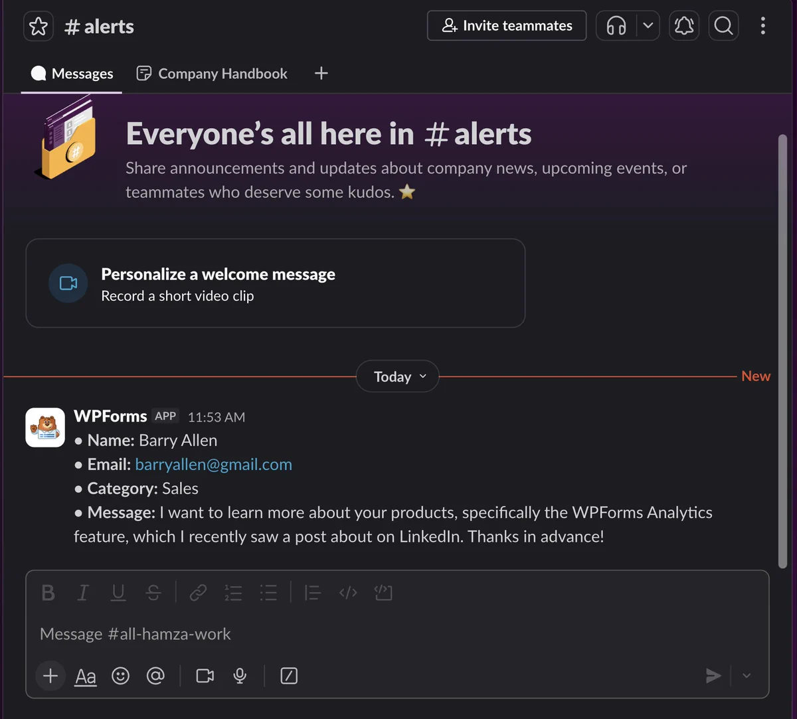Click the 'Record a short video clip' text
Viewport: 797px width, 719px height.
(177, 296)
